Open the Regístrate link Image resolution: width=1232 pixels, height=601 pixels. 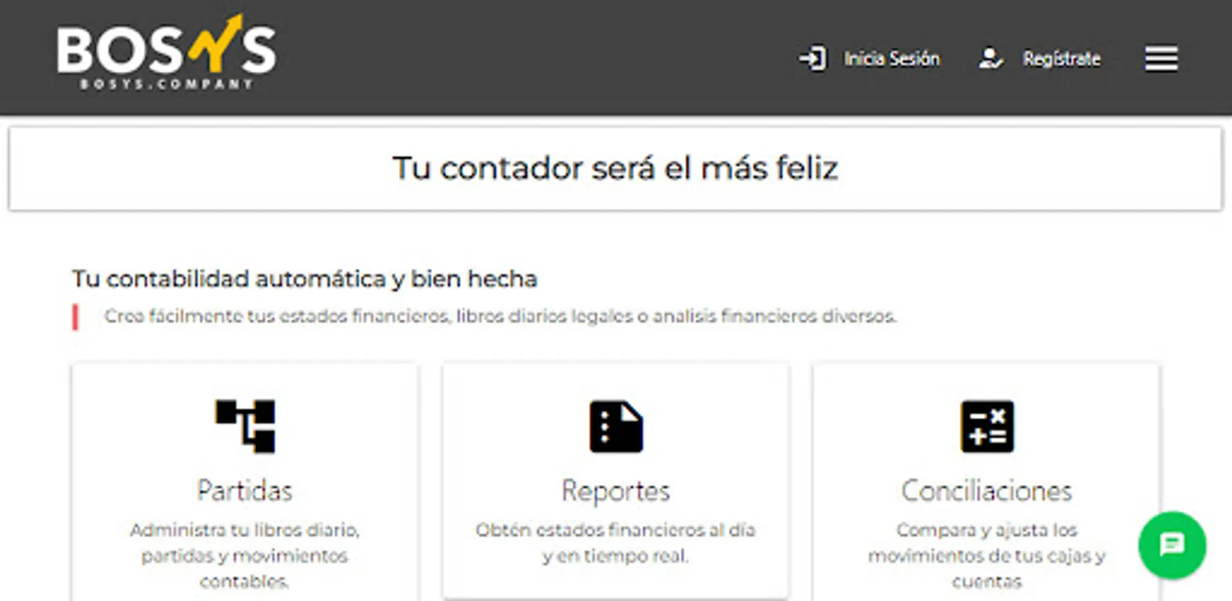(x=1062, y=59)
